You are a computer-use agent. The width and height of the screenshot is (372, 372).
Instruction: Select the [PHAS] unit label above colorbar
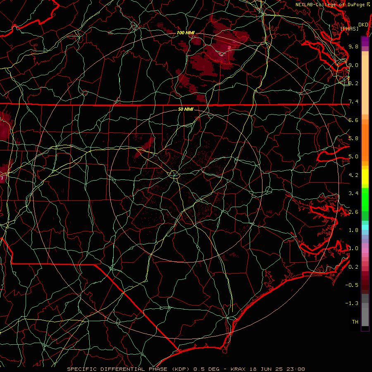[x=350, y=29]
